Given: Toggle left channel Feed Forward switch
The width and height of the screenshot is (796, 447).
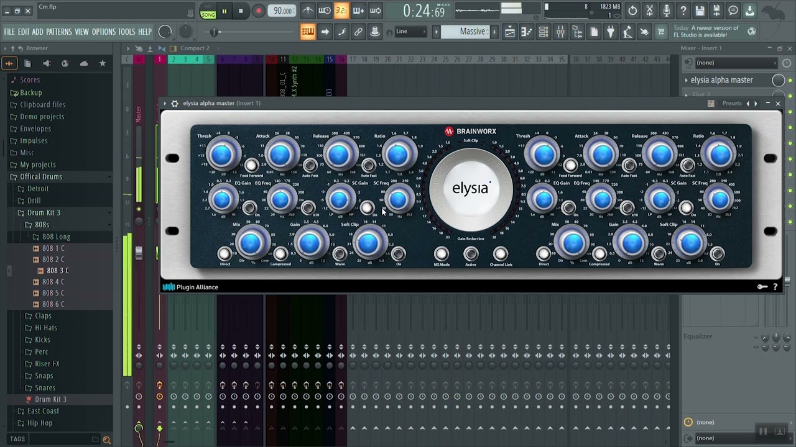Looking at the screenshot, I should tap(251, 165).
